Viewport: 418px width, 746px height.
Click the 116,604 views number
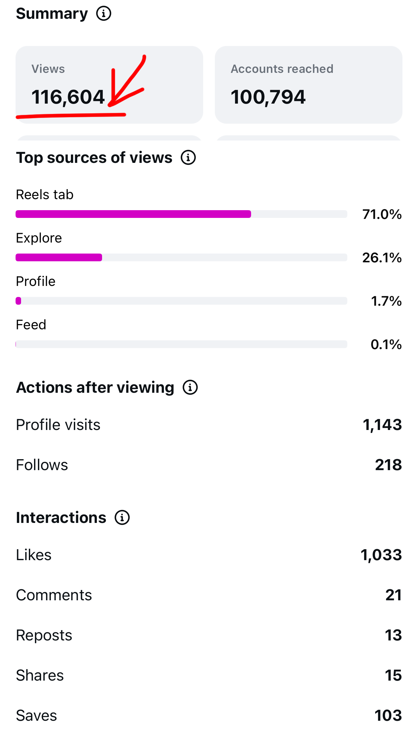coord(69,96)
